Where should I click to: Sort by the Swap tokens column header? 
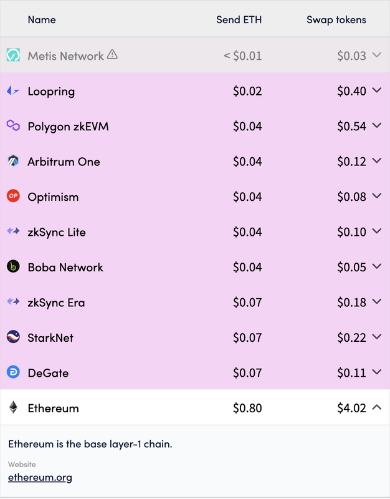336,20
